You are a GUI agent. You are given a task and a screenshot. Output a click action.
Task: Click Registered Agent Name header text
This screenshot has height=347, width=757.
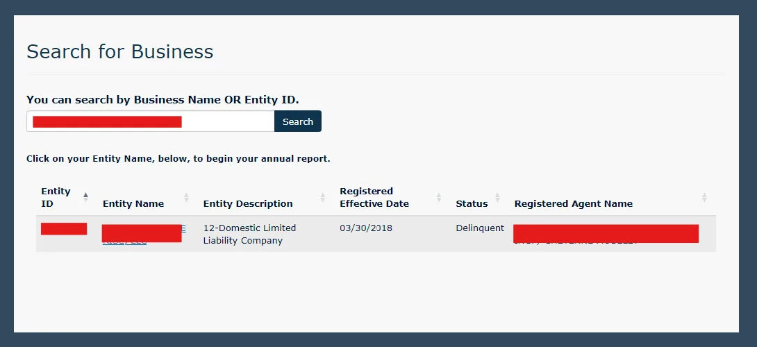click(574, 203)
